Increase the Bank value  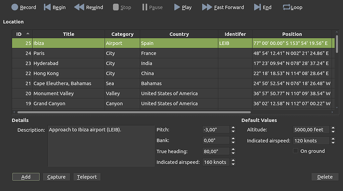(233, 138)
